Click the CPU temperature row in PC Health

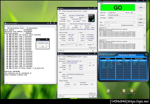[139, 64]
